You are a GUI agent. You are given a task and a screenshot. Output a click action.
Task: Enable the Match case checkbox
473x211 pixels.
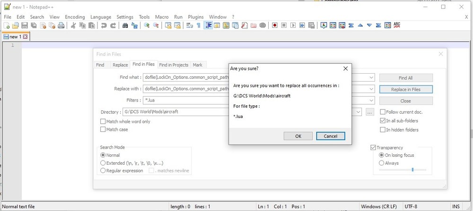103,129
